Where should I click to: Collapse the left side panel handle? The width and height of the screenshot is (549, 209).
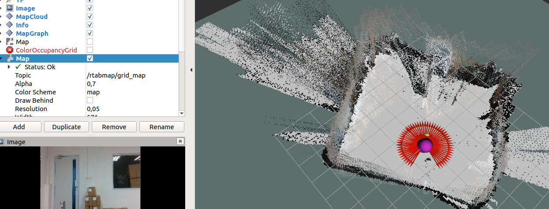pyautogui.click(x=191, y=70)
